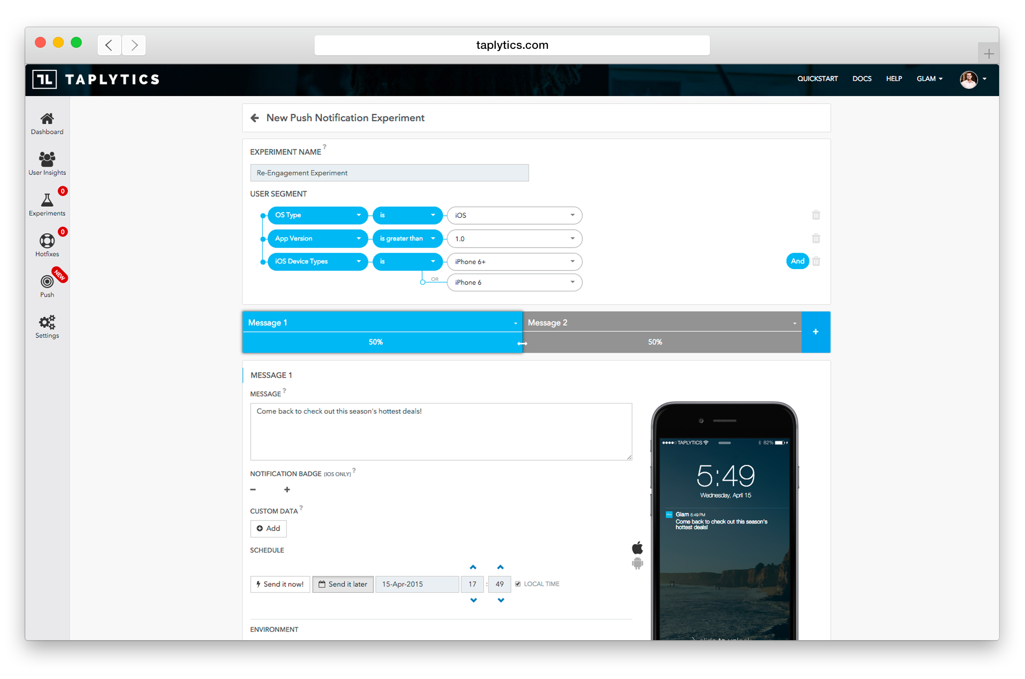Delete the OS Type segment row

[816, 215]
